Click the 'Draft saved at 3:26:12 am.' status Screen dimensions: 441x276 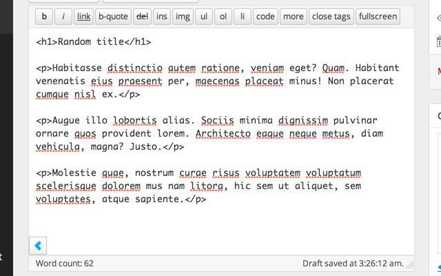pyautogui.click(x=353, y=264)
